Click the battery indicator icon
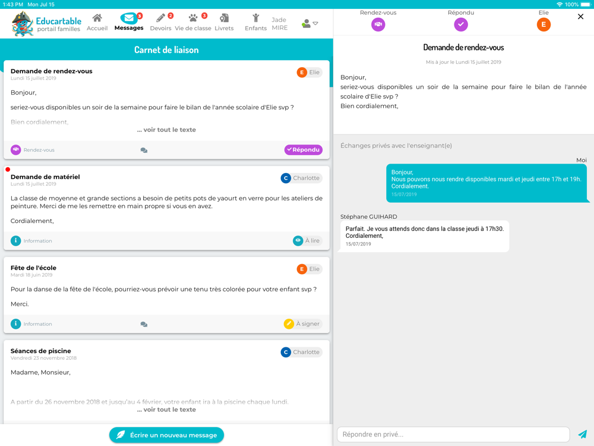The width and height of the screenshot is (594, 446). [586, 5]
